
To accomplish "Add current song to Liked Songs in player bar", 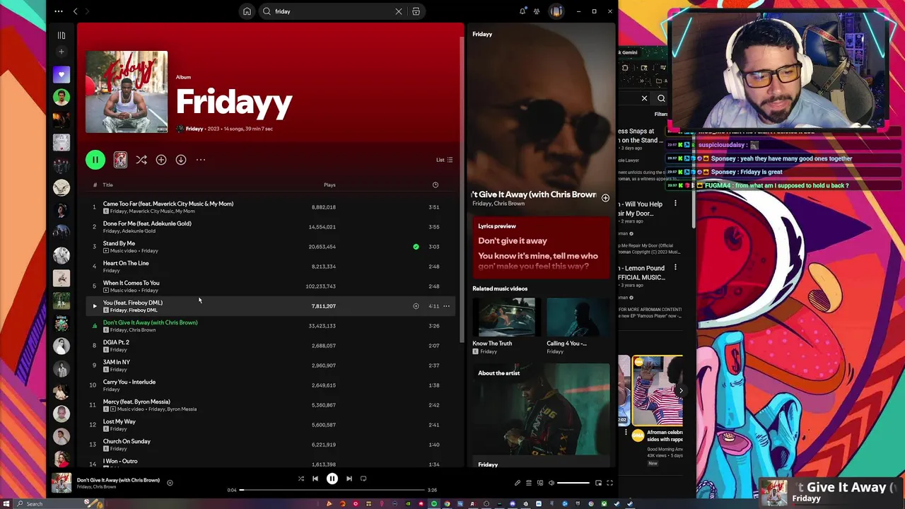I will click(x=170, y=483).
